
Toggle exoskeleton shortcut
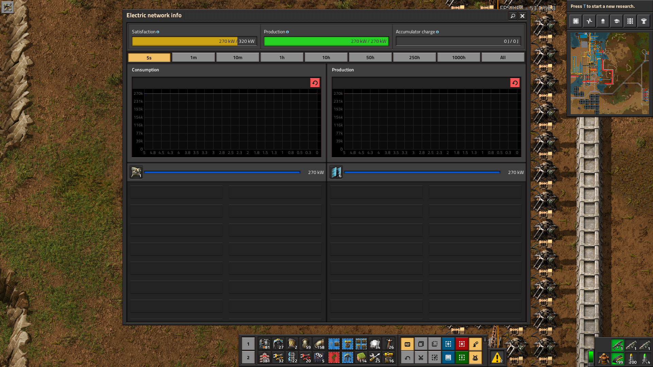click(475, 344)
